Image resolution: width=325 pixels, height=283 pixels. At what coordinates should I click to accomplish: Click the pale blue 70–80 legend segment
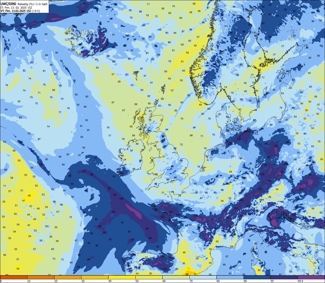(x=203, y=277)
